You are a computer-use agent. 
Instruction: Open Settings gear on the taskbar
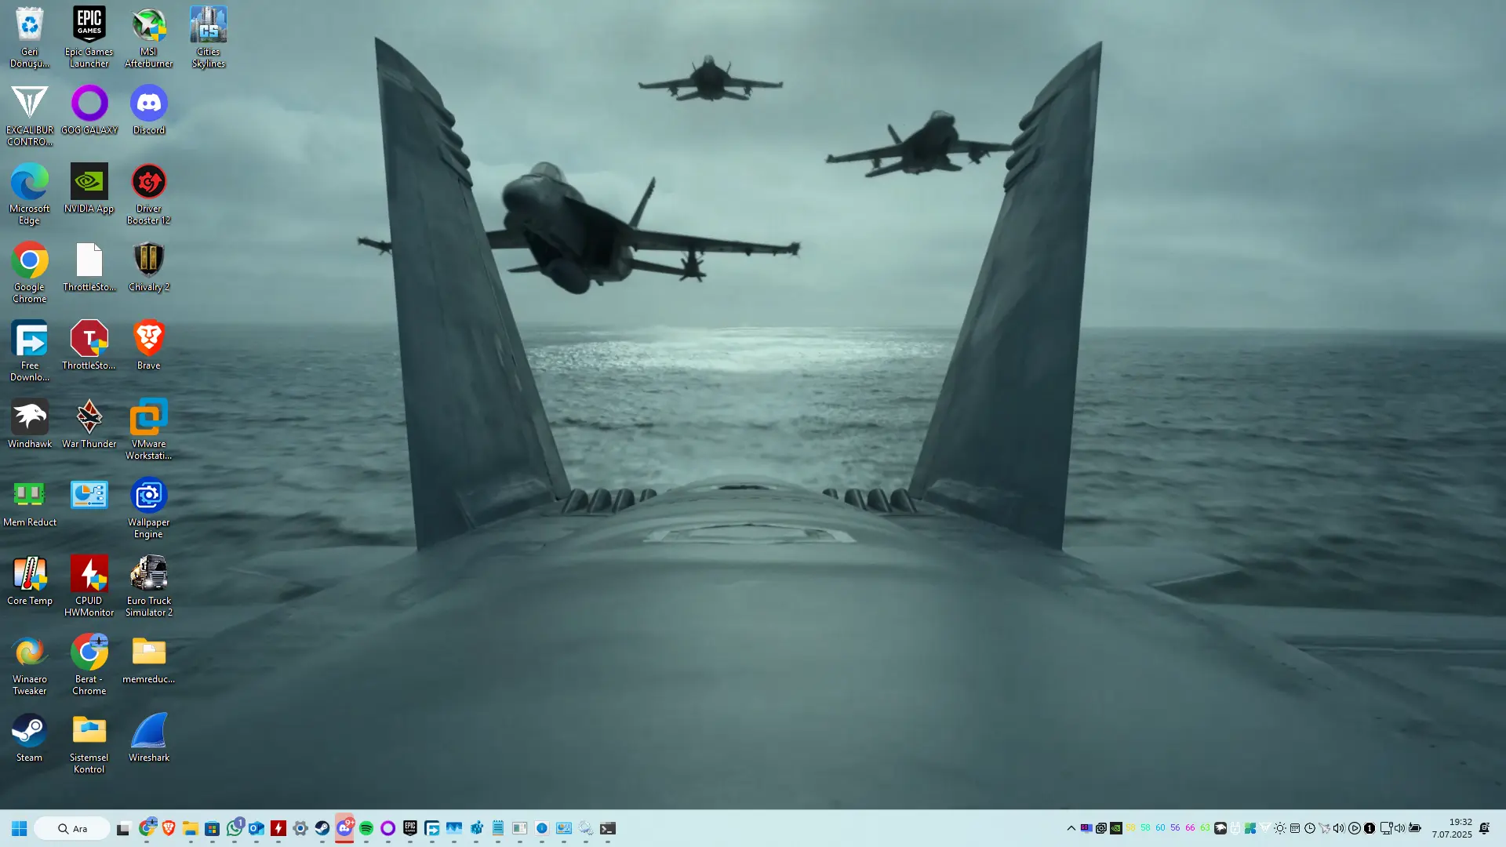300,828
